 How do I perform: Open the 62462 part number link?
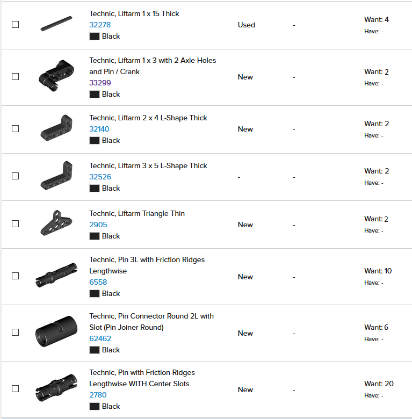click(100, 338)
